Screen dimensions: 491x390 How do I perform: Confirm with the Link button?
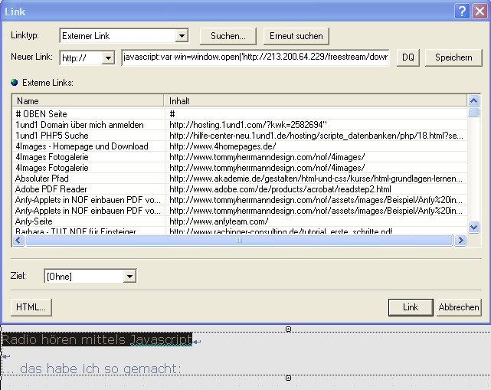411,307
